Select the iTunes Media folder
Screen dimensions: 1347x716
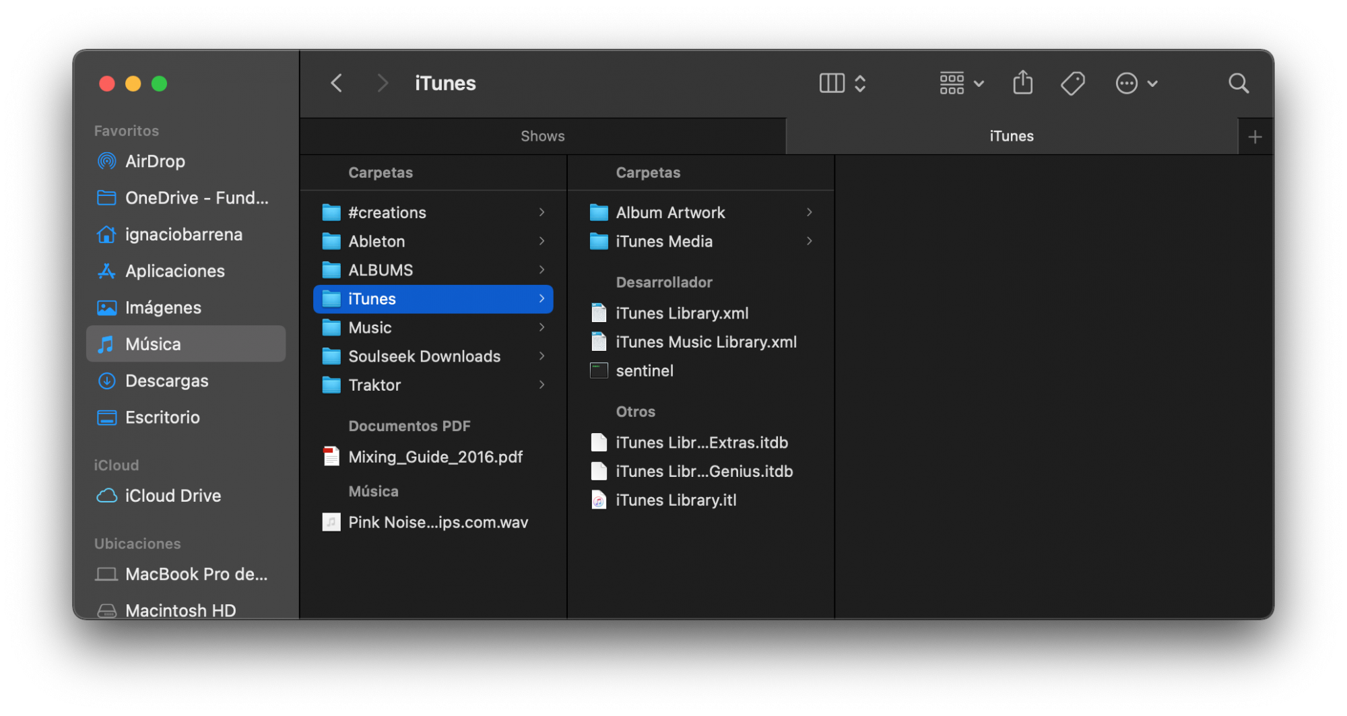701,241
